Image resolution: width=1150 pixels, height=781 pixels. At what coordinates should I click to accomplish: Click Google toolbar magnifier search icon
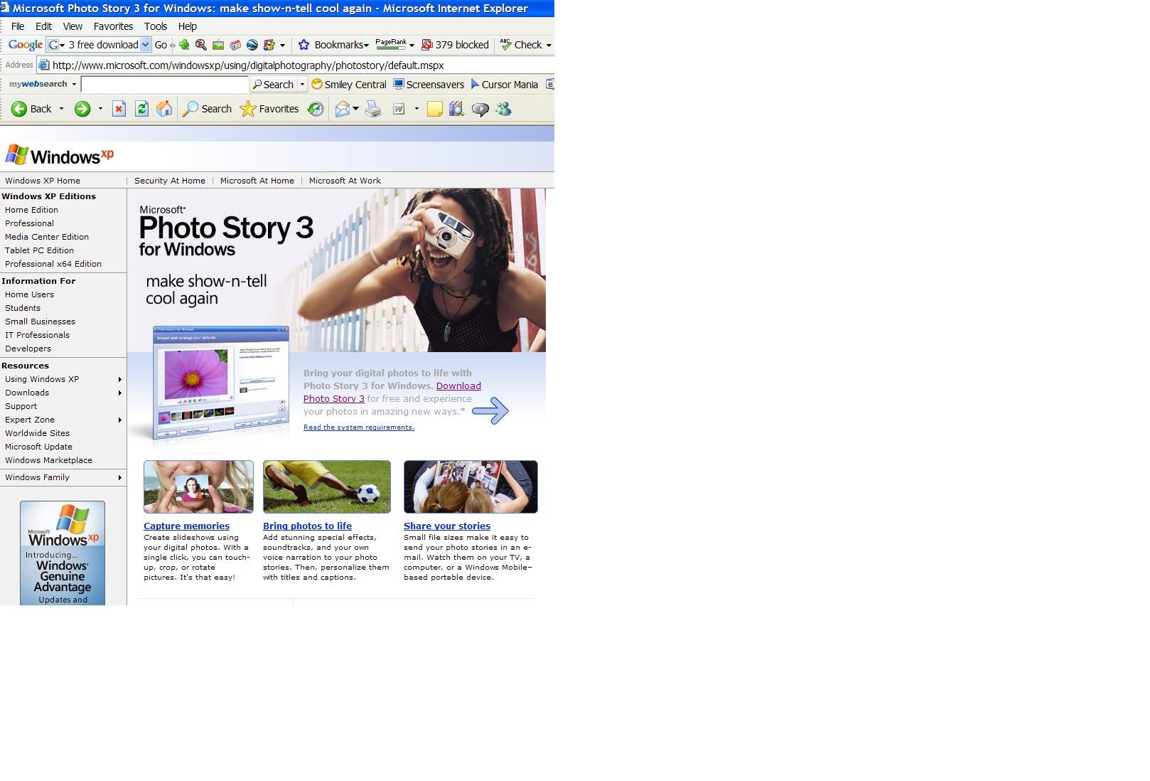201,45
